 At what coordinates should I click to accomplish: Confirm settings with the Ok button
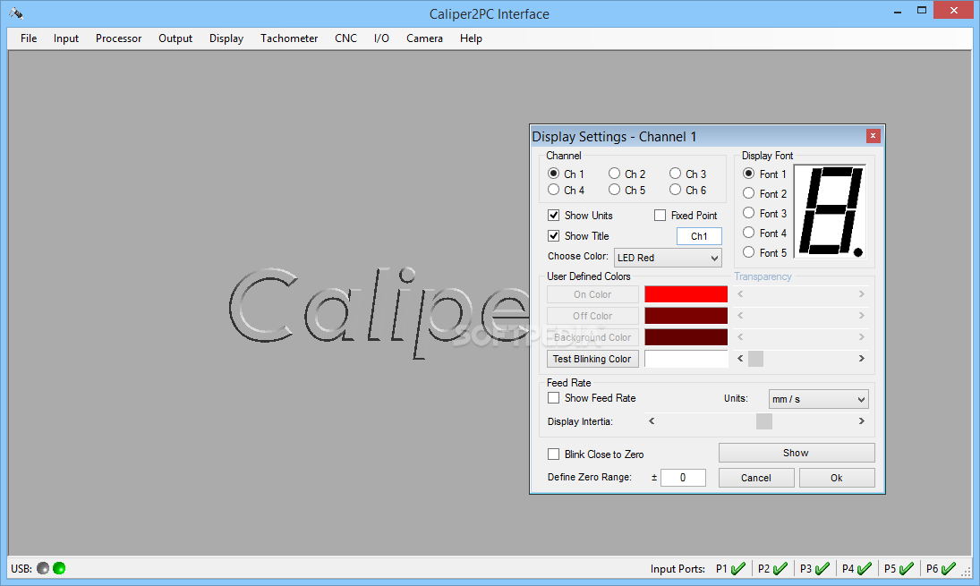pyautogui.click(x=837, y=478)
